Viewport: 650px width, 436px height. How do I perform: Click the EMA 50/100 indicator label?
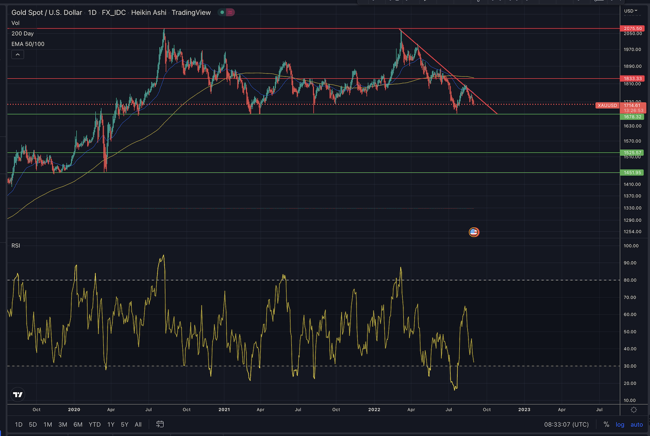point(28,44)
